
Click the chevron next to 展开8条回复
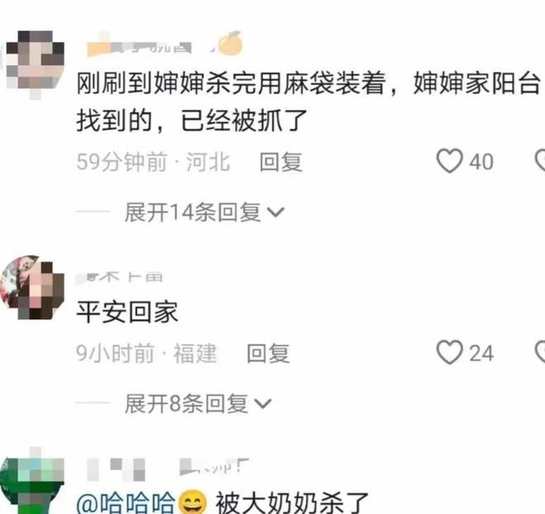tap(263, 403)
